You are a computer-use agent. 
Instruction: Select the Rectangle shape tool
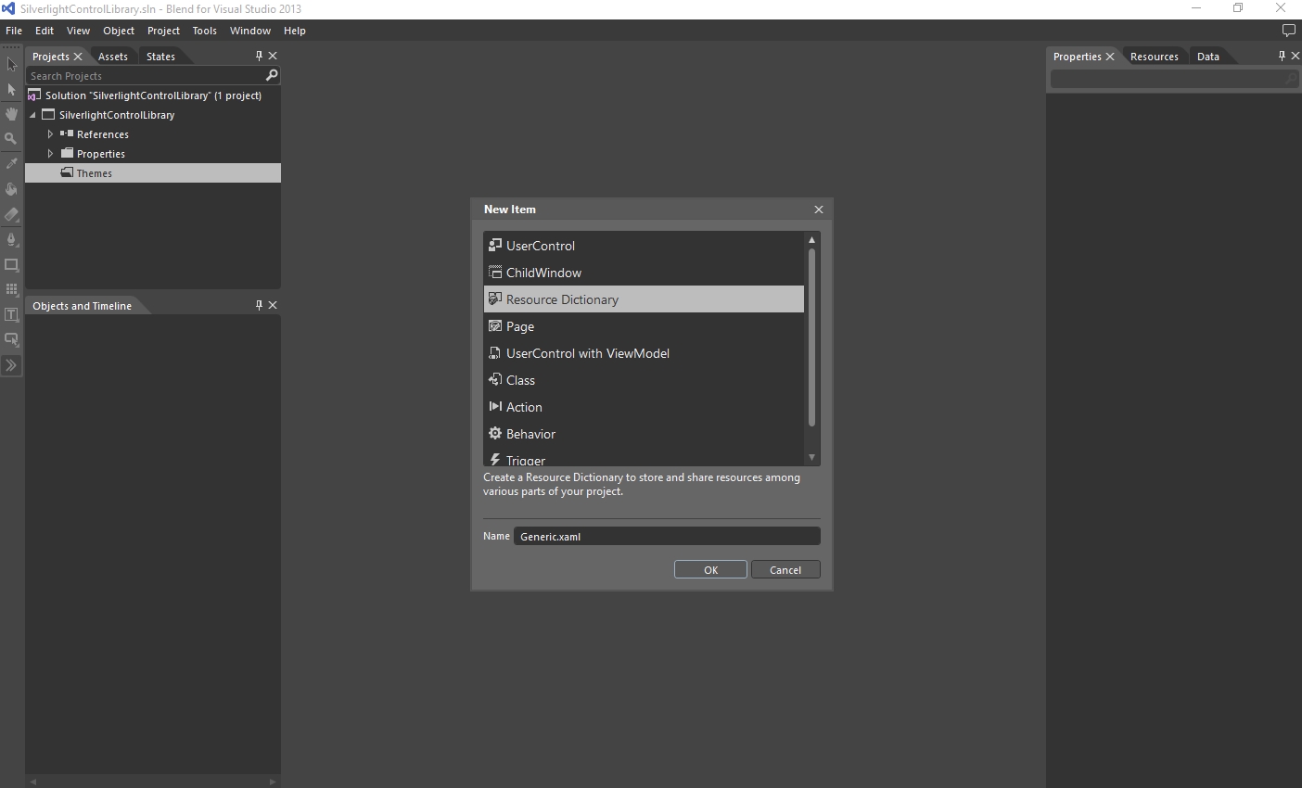[x=11, y=264]
